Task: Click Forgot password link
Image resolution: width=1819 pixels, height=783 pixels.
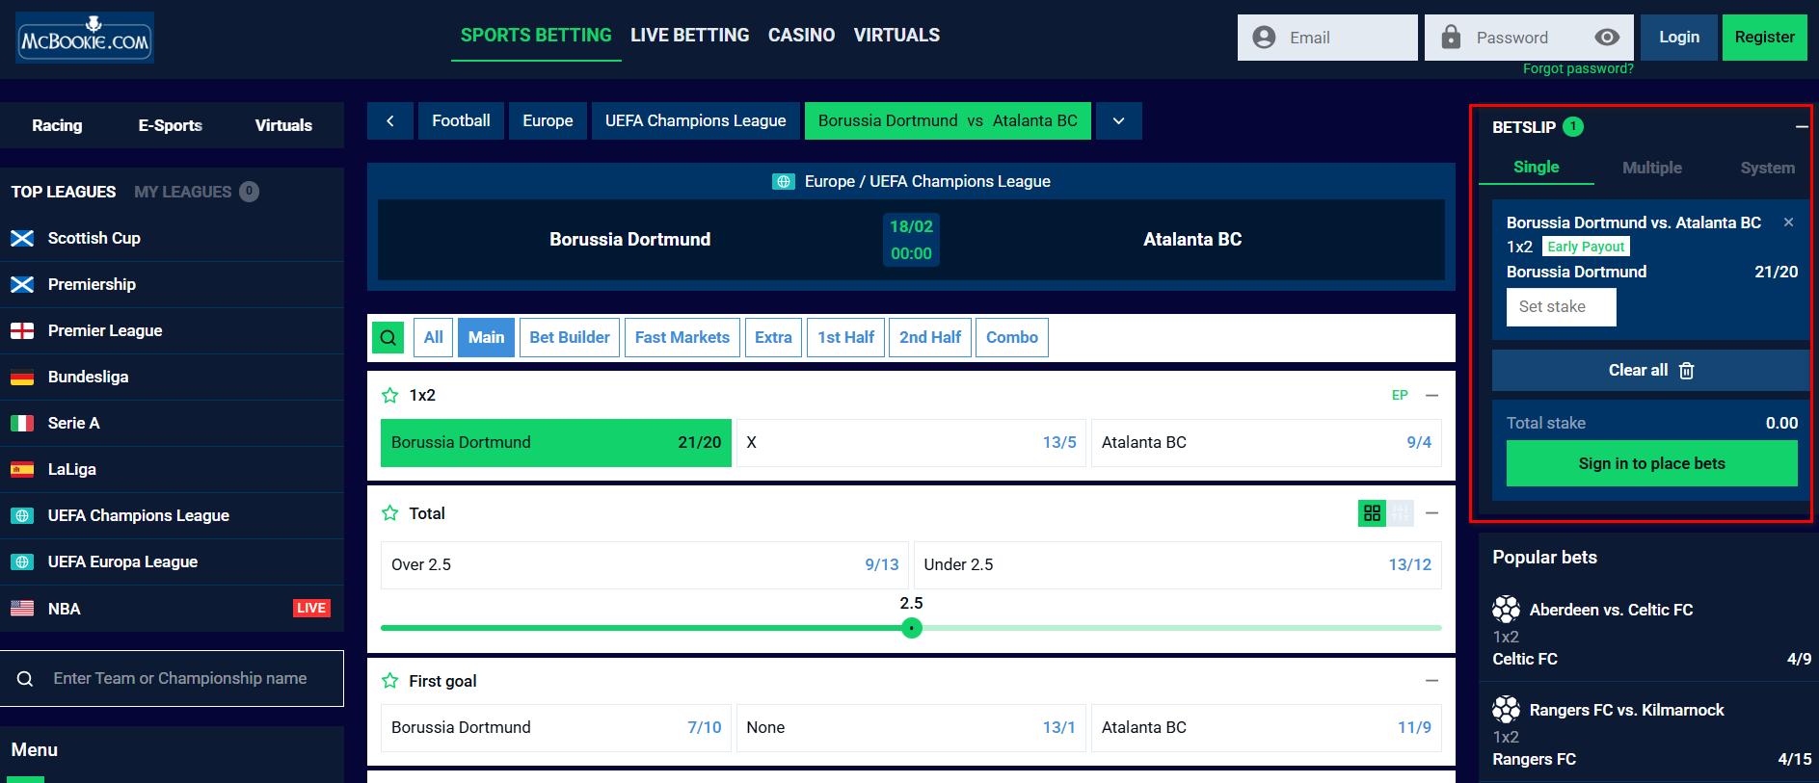Action: (1578, 69)
